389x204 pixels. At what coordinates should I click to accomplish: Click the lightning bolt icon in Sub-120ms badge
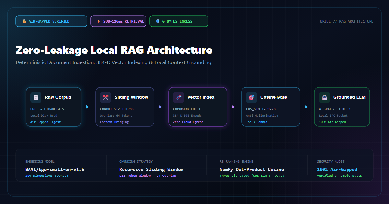pos(99,21)
